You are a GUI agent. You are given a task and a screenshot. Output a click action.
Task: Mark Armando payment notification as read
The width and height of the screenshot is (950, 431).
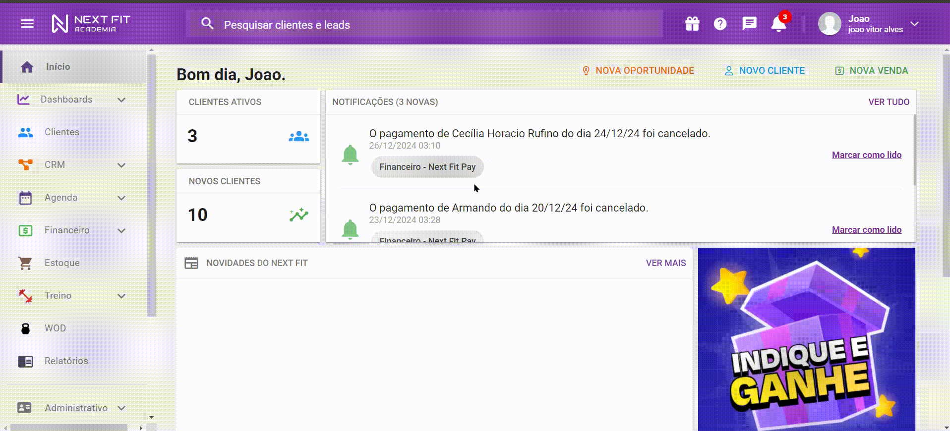coord(867,230)
